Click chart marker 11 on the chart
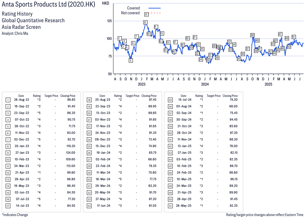The height and width of the screenshot is (217, 307). [156, 27]
